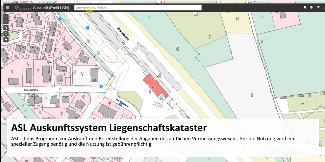Viewport: 325px width, 162px height.
Task: Select parcel 19/2 on the map
Action: (38, 71)
